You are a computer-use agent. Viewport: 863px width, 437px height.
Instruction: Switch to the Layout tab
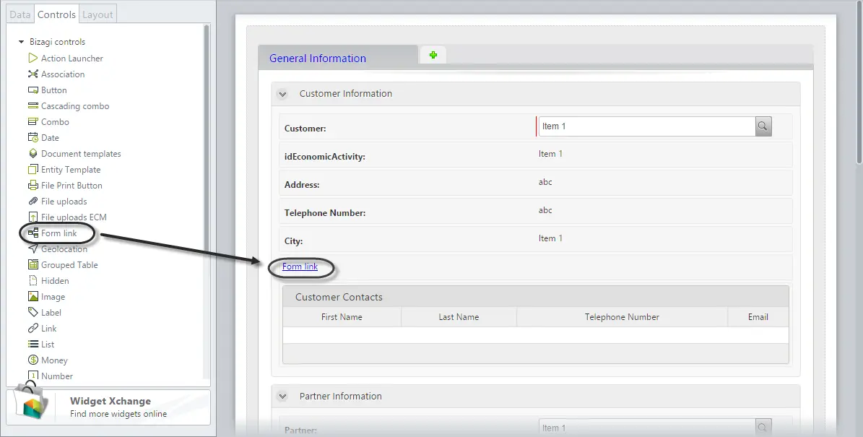[97, 15]
